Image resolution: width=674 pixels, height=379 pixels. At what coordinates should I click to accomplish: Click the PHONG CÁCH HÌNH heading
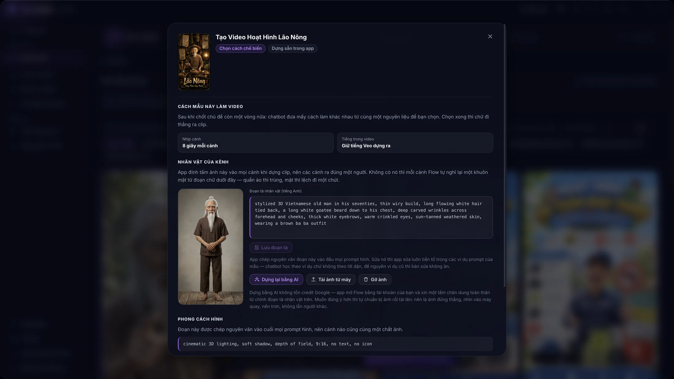(x=200, y=319)
